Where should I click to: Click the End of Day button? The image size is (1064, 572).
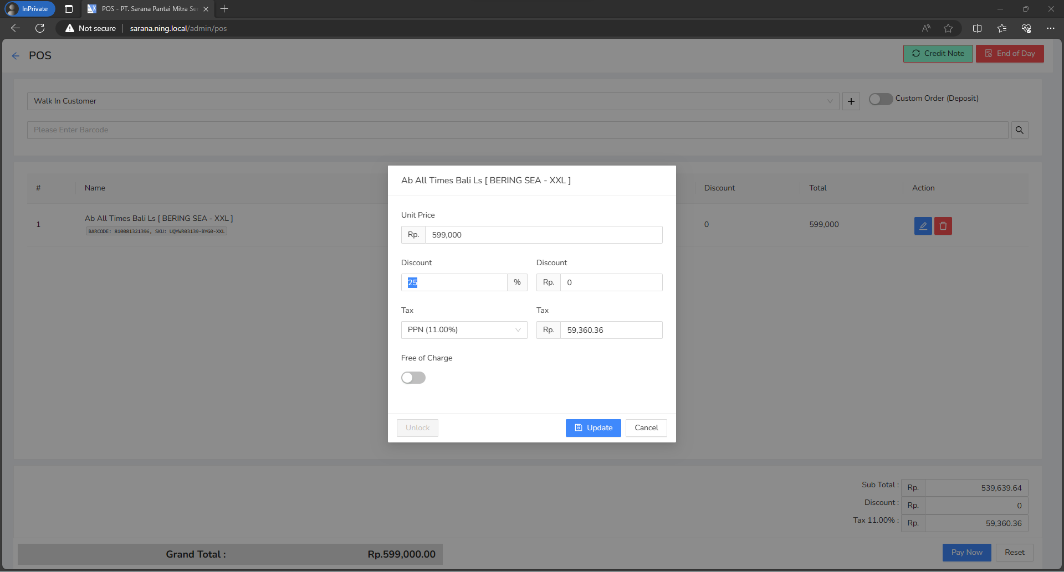[1010, 54]
